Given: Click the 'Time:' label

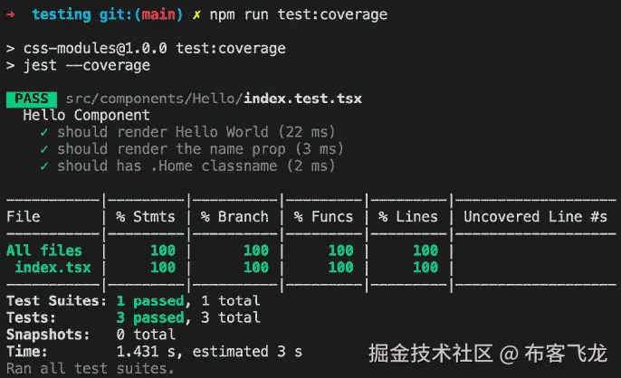Looking at the screenshot, I should [x=27, y=352].
